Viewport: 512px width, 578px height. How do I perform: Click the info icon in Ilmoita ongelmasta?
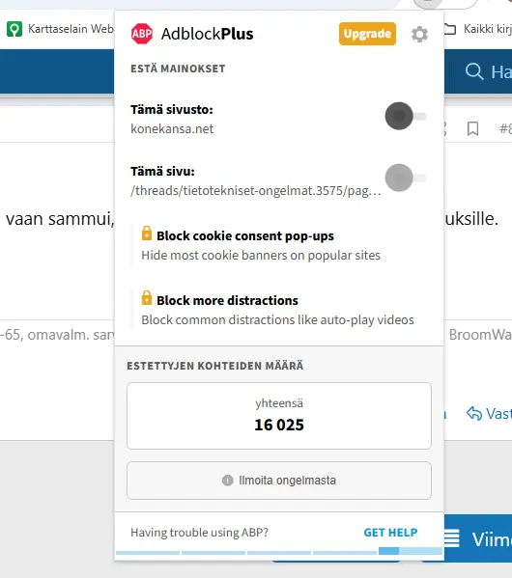227,481
